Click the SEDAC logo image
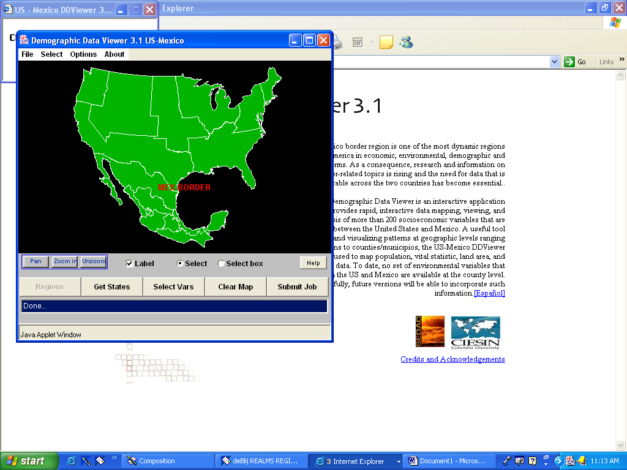 tap(430, 331)
